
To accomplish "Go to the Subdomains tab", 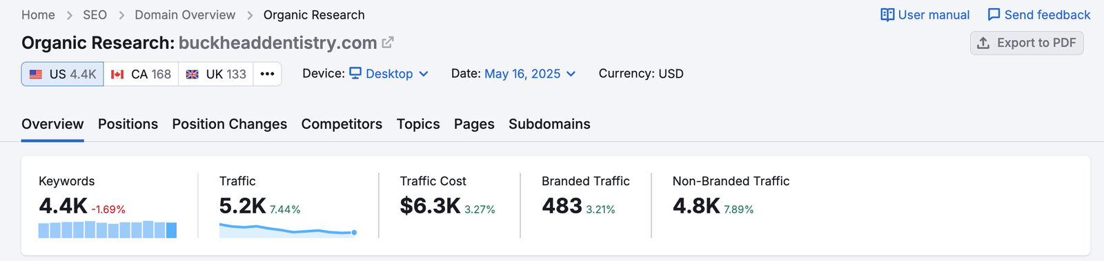I will click(549, 124).
